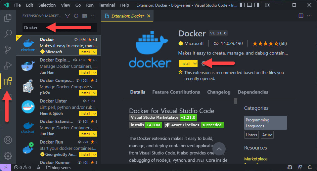Switch to the Changelog tab

click(219, 92)
